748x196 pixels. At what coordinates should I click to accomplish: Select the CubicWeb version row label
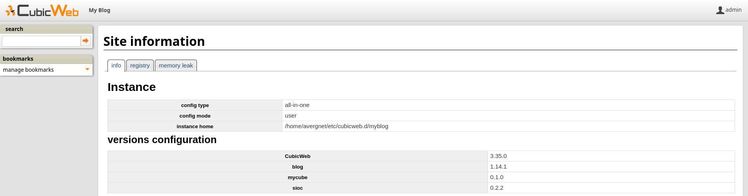coord(297,156)
